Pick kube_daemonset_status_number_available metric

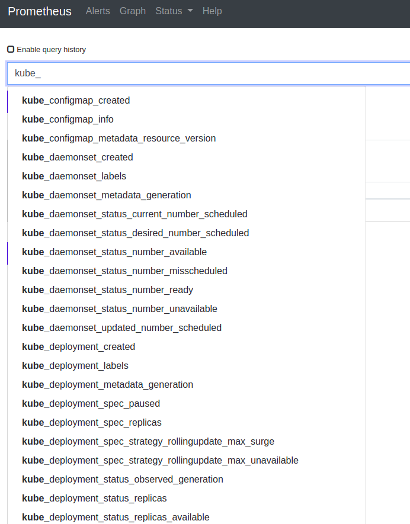click(114, 252)
